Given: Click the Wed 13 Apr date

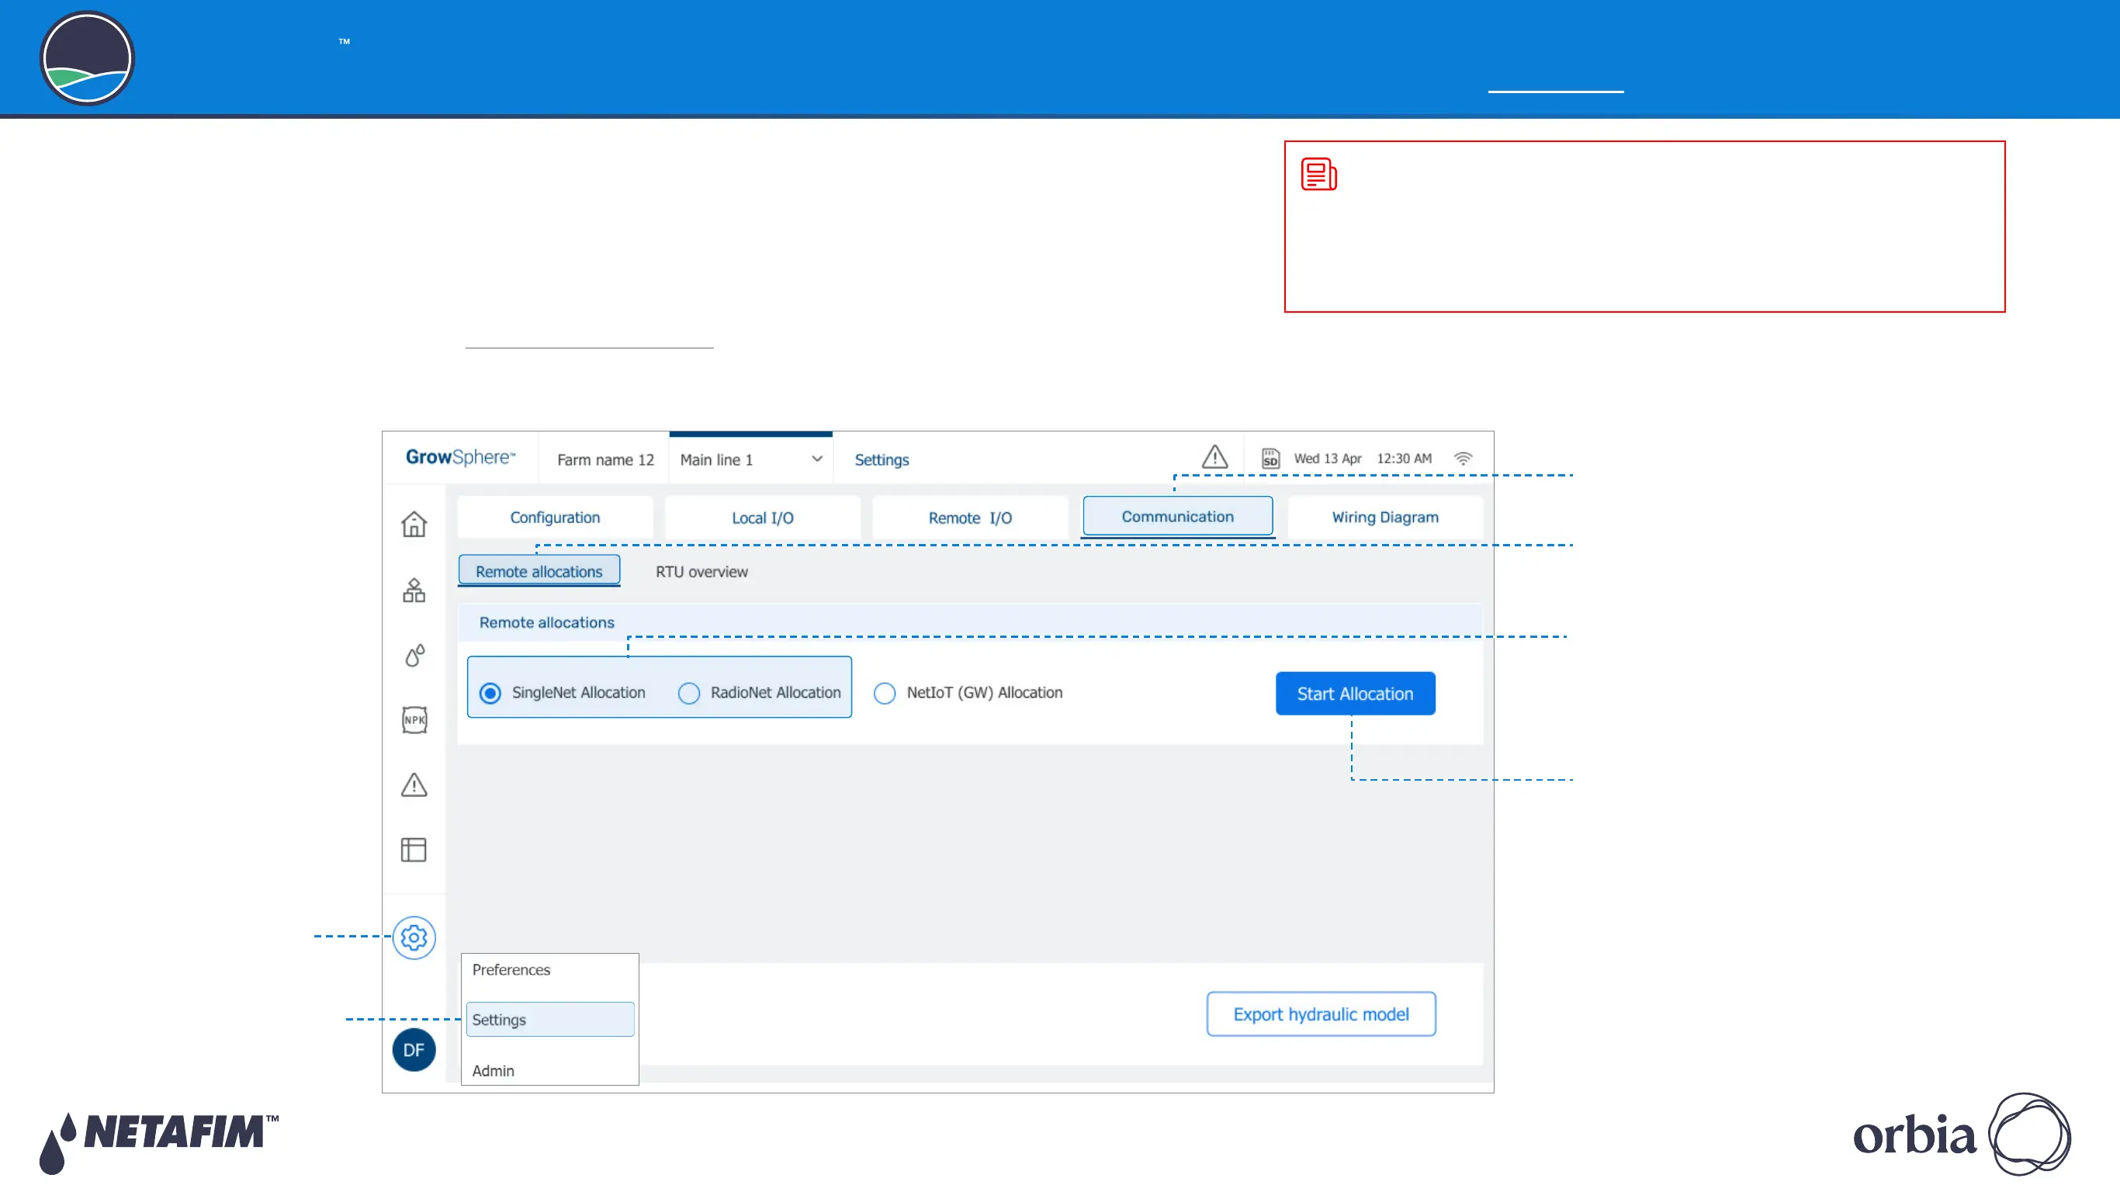Looking at the screenshot, I should 1328,459.
